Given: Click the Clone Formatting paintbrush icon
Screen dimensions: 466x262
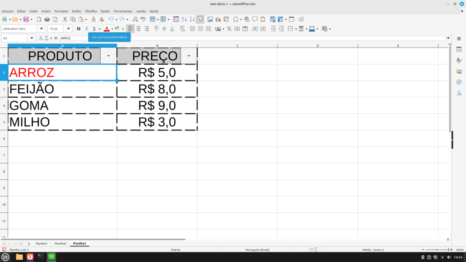Looking at the screenshot, I should (x=94, y=20).
